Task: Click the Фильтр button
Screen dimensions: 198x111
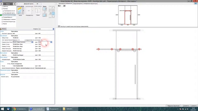Action: coord(3,29)
